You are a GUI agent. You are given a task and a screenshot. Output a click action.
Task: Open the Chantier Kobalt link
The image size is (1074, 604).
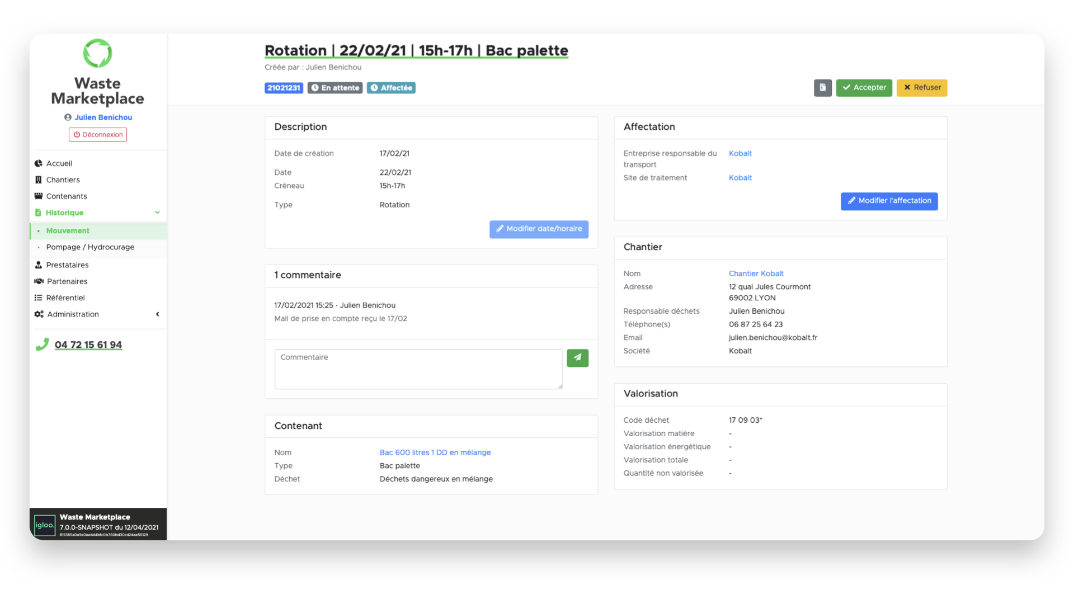coord(756,273)
